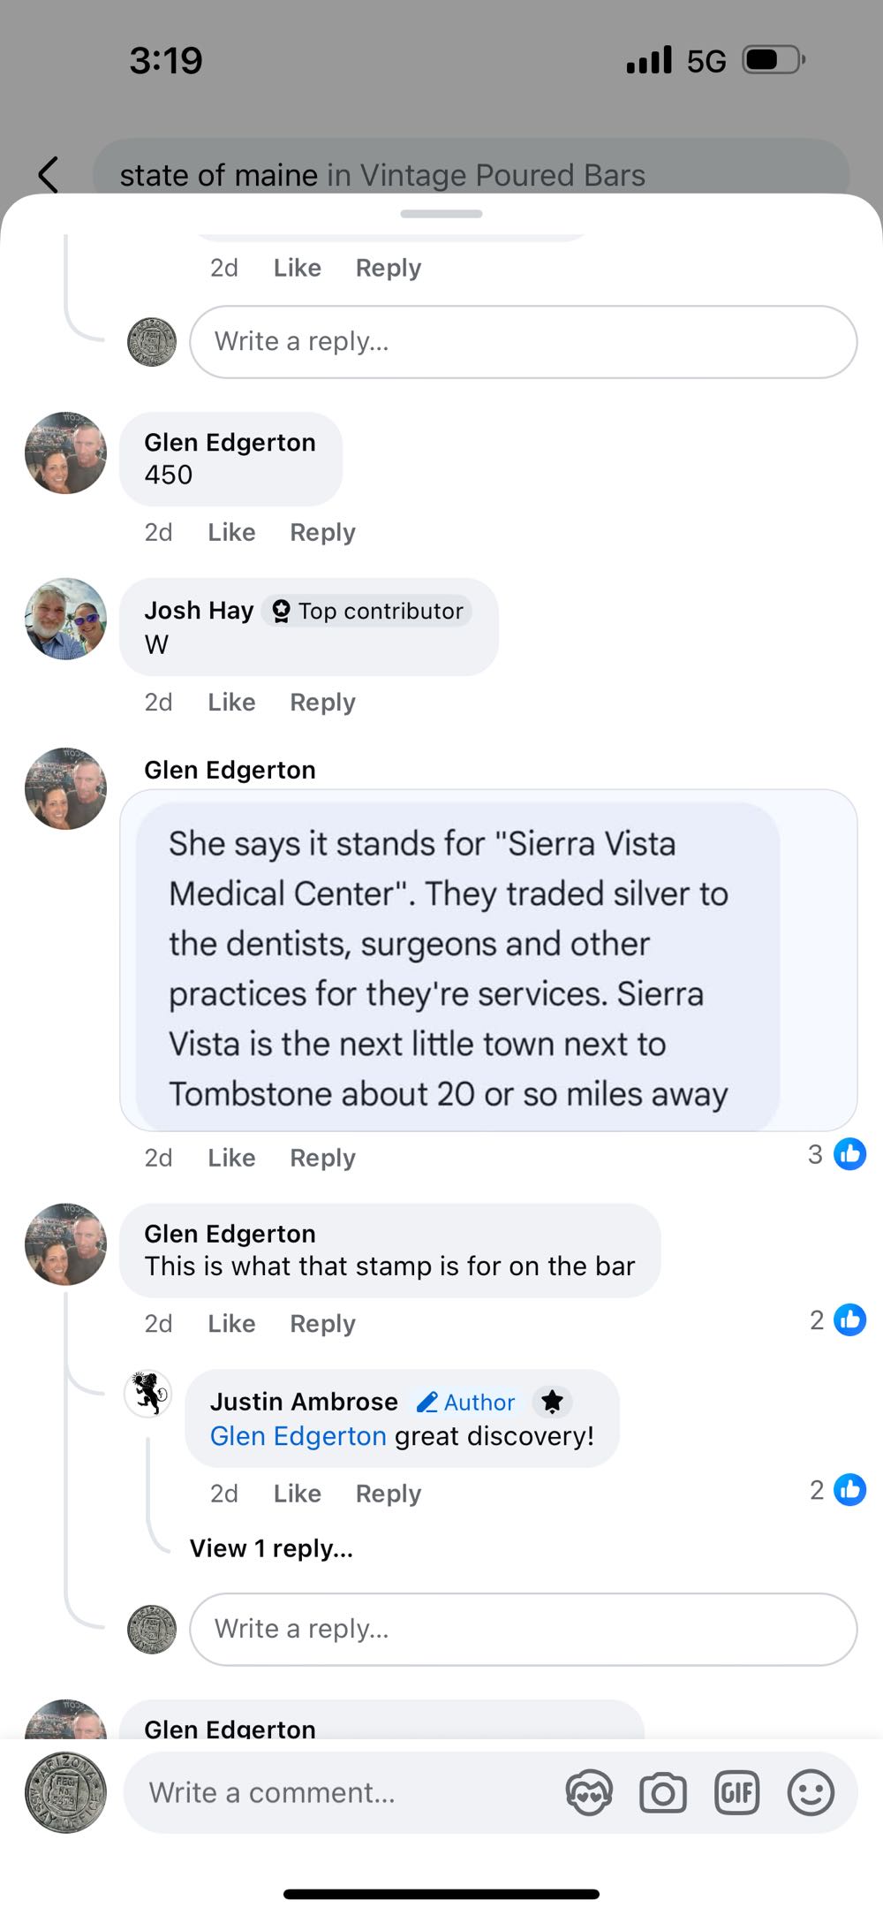
Task: Reply to "This is what that stamp" comment
Action: pos(322,1324)
